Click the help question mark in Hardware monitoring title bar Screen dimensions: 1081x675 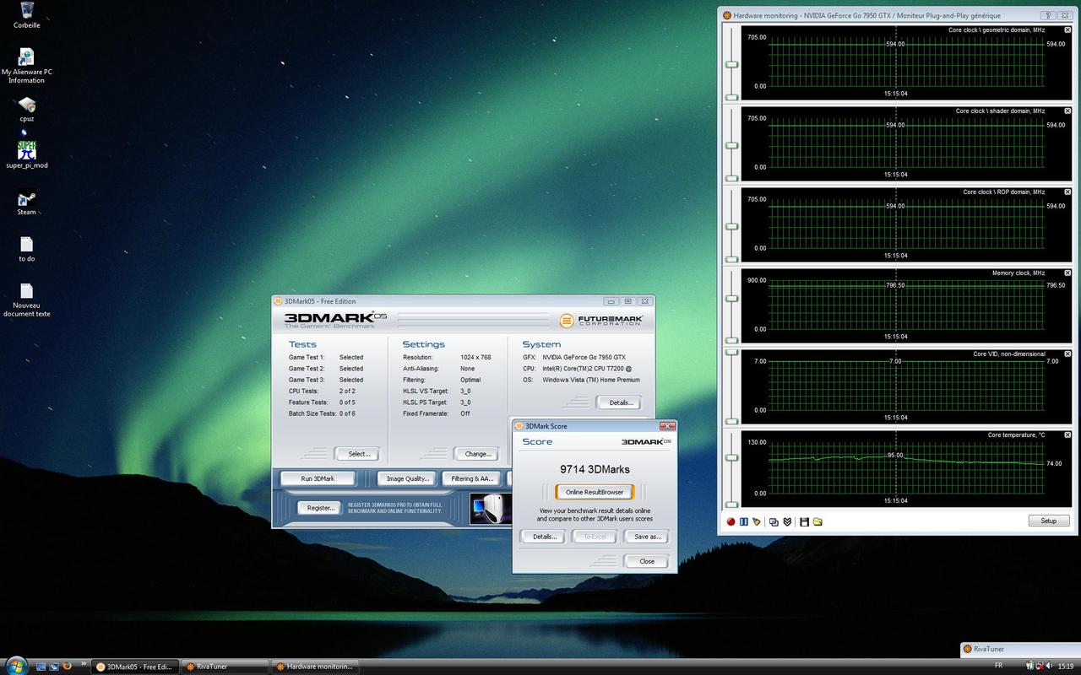(1048, 15)
